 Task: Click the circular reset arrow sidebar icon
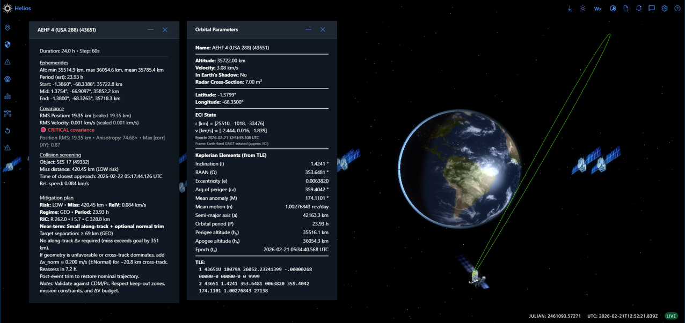pos(8,131)
